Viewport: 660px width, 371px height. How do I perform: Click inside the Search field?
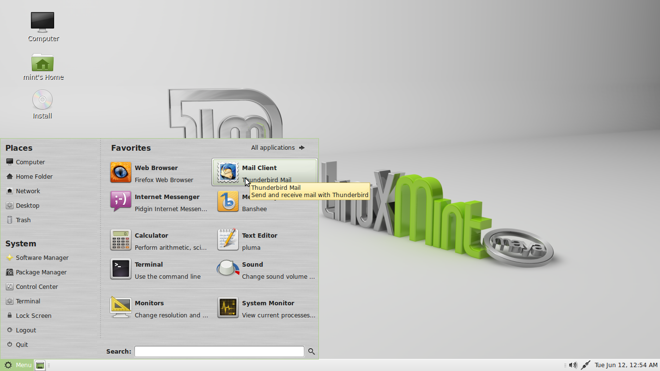[x=218, y=351]
